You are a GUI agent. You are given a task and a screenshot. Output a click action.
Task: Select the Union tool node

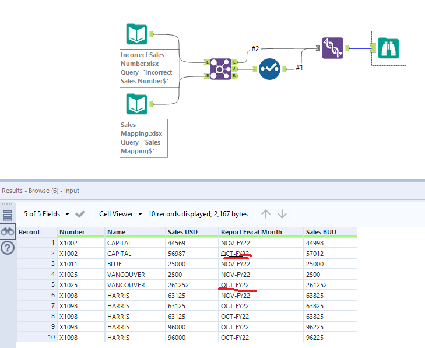click(332, 48)
